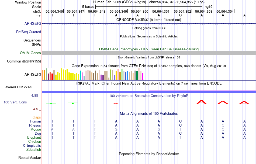
Task: Click the 56,964,350 position label
Action: [140, 11]
